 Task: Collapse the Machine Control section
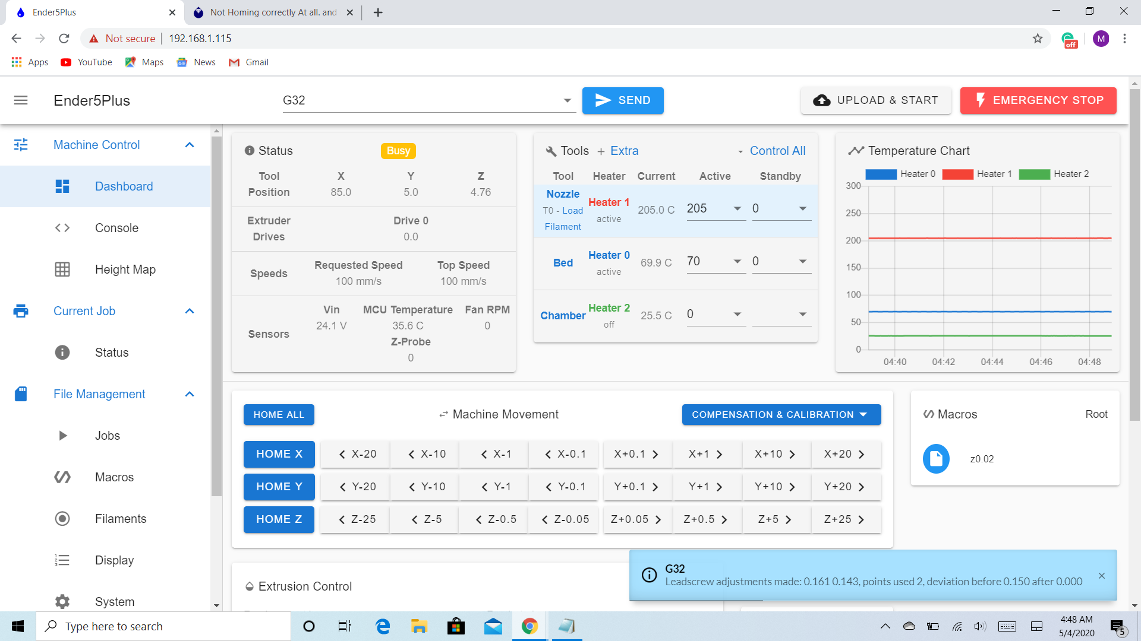click(x=190, y=145)
